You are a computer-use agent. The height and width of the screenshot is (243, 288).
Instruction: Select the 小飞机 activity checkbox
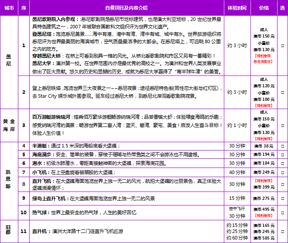point(282,172)
